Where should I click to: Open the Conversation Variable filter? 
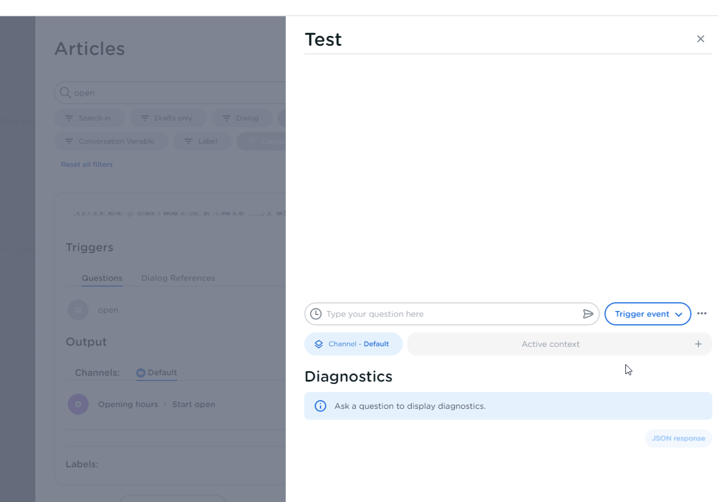(x=111, y=141)
